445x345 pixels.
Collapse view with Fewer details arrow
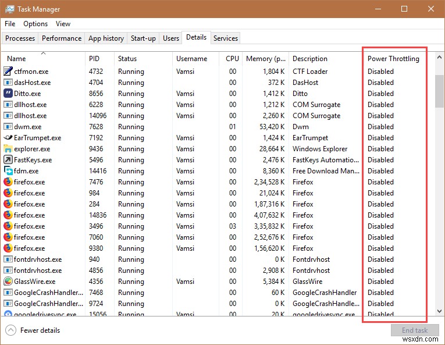pyautogui.click(x=11, y=330)
